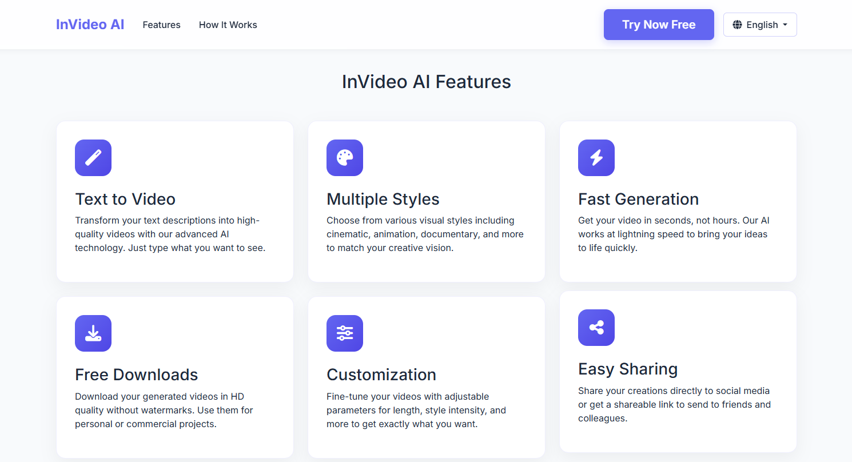852x462 pixels.
Task: Select the Free Downloads card title
Action: 137,375
